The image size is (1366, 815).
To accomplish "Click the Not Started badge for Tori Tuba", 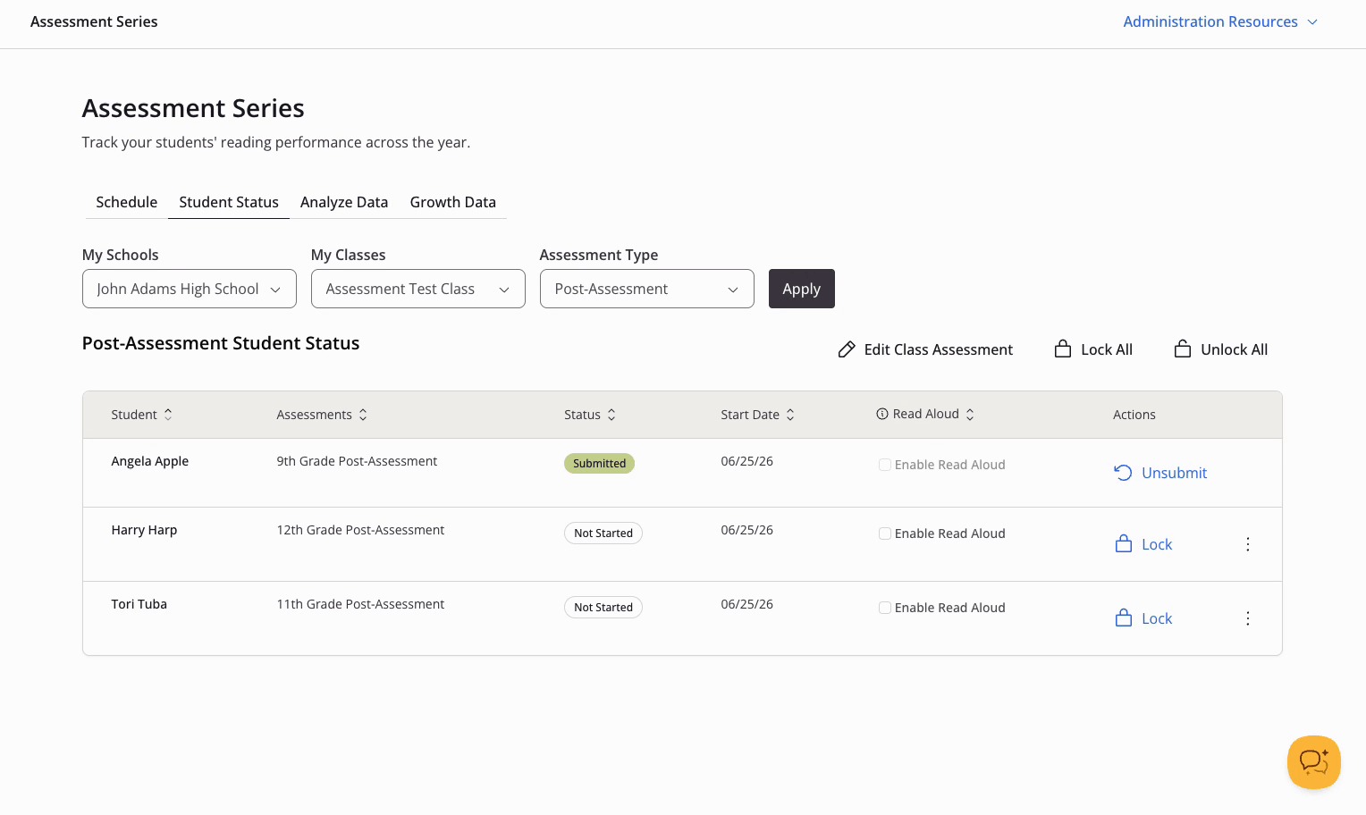I will pyautogui.click(x=603, y=607).
